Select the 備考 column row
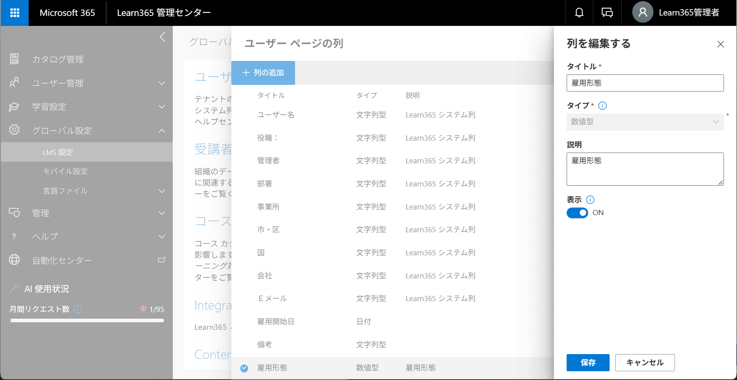The height and width of the screenshot is (380, 737). (x=392, y=345)
